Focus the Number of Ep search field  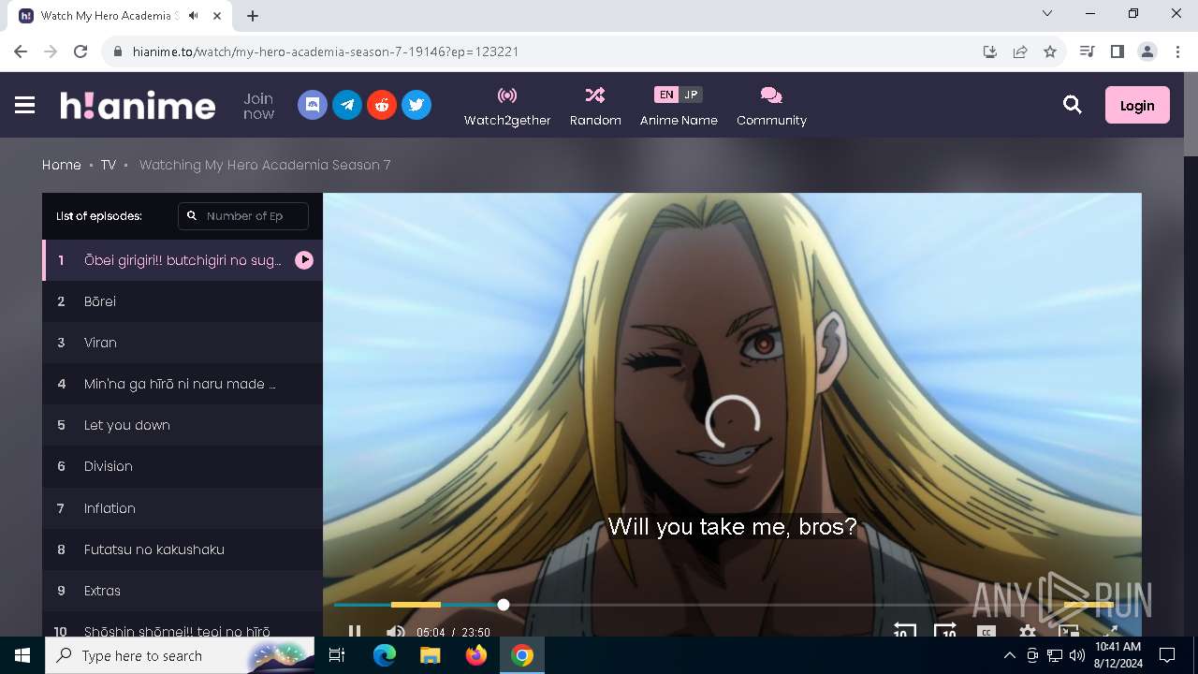click(x=243, y=216)
